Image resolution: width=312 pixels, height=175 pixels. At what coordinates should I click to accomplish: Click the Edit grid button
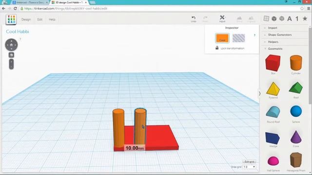249,162
